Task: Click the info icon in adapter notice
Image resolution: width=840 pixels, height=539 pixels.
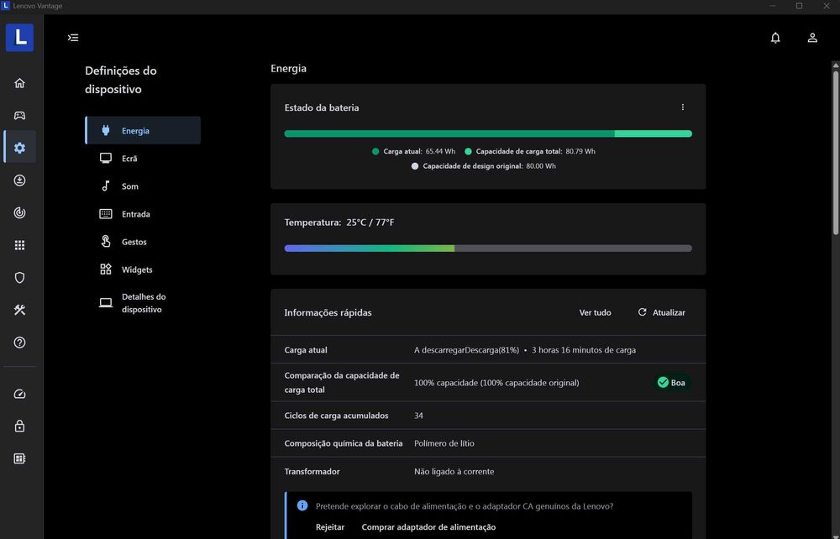Action: 302,505
